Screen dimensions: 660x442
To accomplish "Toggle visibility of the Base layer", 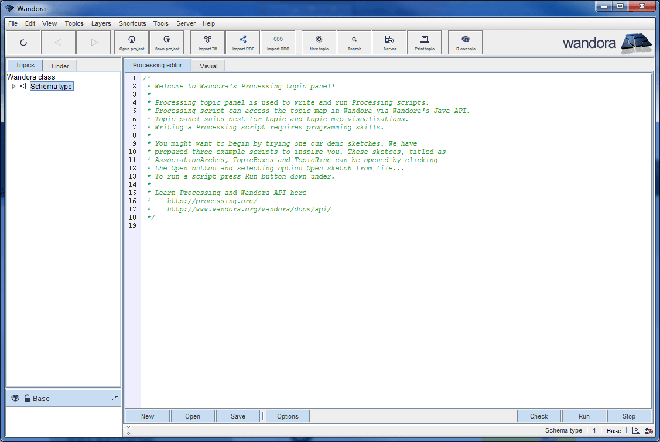I will tap(15, 398).
